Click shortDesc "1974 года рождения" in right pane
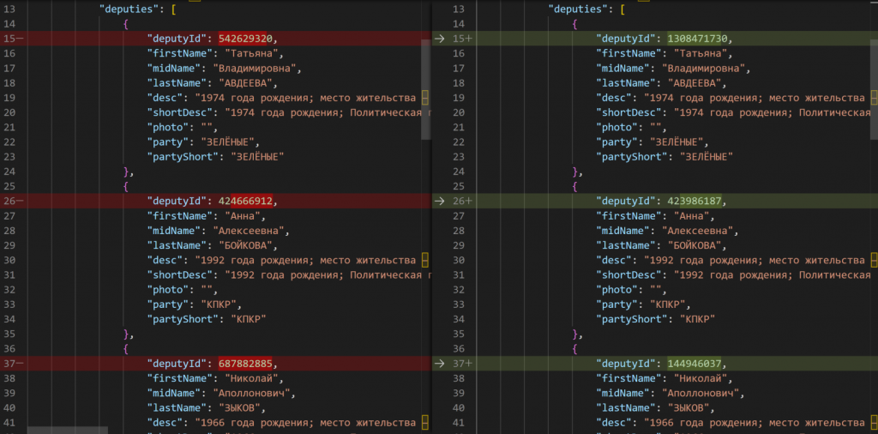The height and width of the screenshot is (434, 878). (734, 112)
